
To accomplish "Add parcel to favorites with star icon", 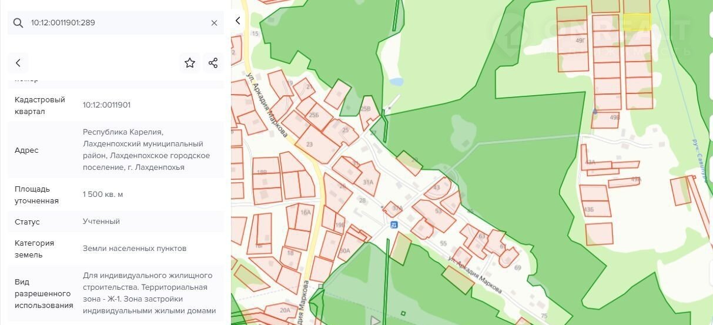I will [190, 63].
